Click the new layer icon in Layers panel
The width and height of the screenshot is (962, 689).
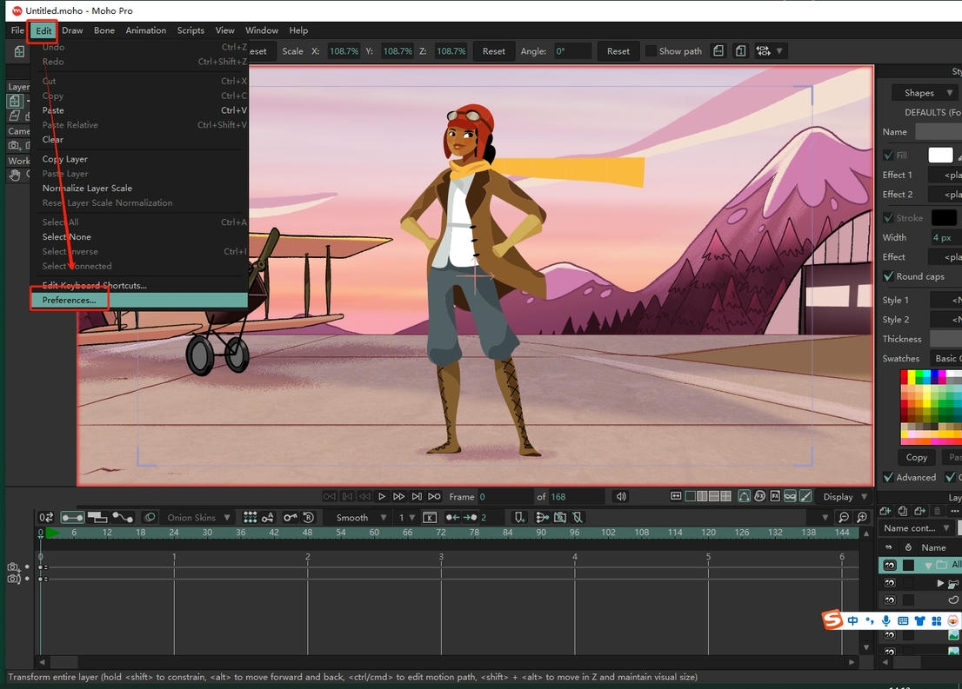click(887, 511)
